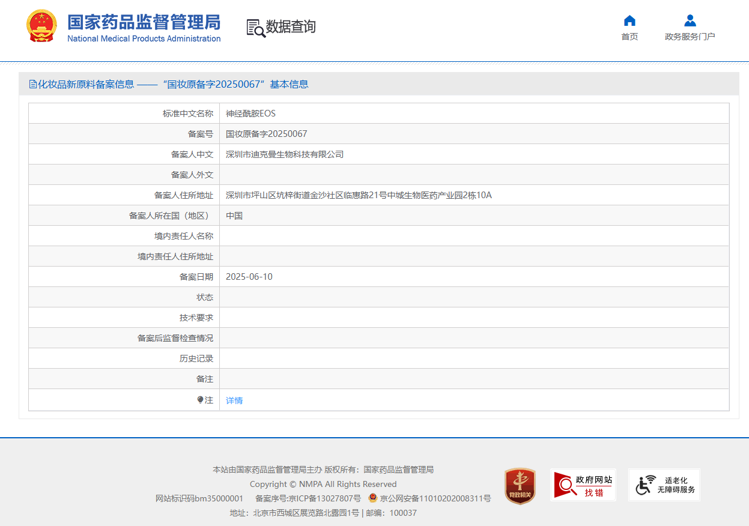
Task: Open the 详情 link
Action: (234, 401)
